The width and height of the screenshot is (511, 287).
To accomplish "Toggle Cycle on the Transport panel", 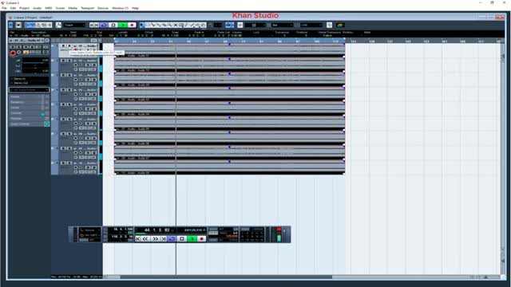I will click(x=172, y=239).
